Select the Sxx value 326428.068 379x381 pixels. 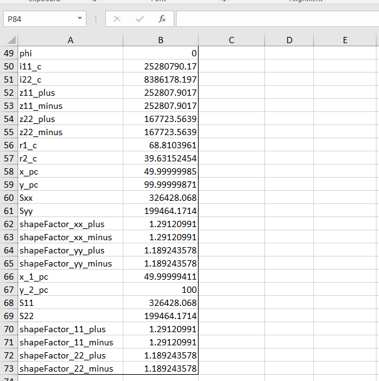pos(161,198)
